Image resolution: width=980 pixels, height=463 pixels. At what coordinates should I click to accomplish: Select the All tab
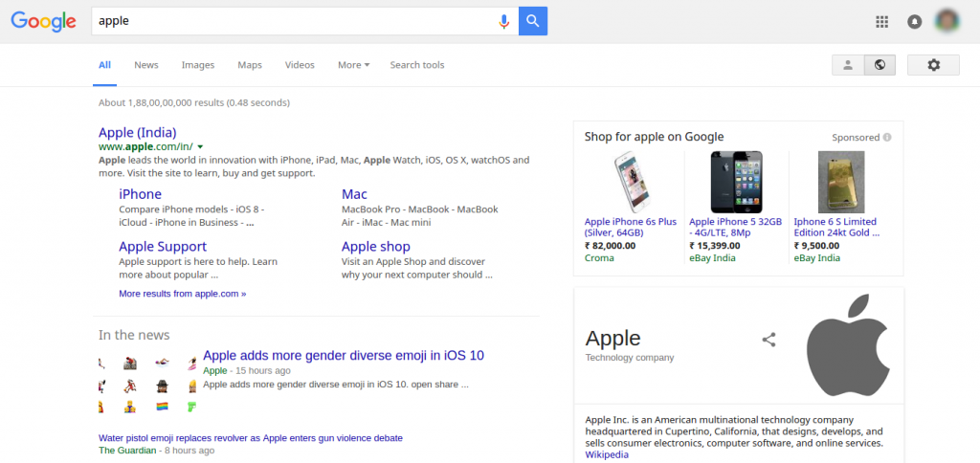tap(105, 65)
